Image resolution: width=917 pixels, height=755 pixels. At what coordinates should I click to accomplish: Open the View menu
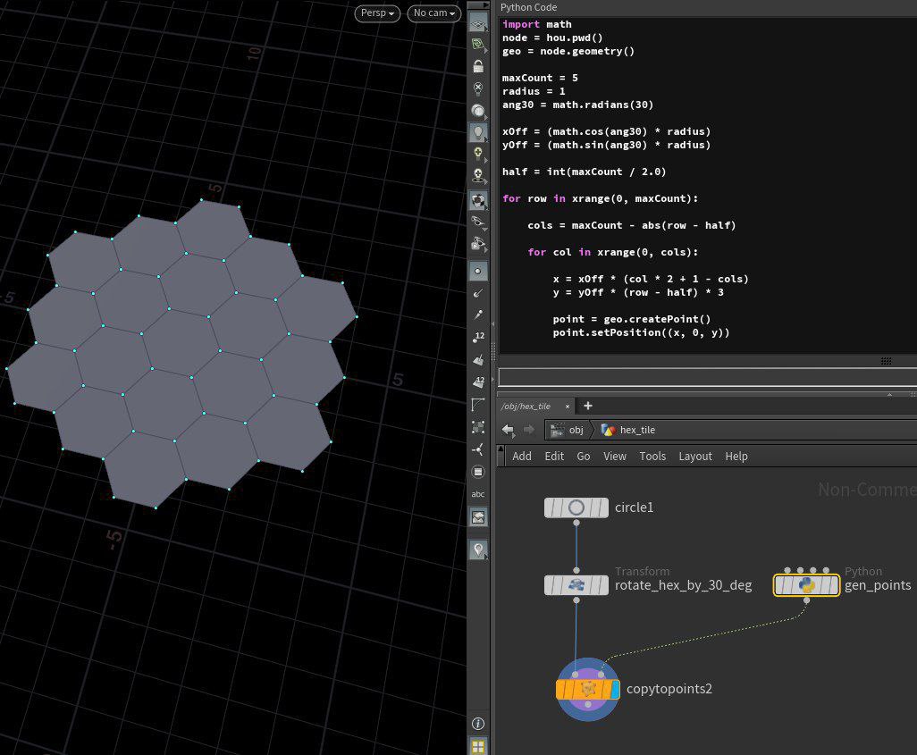click(615, 457)
